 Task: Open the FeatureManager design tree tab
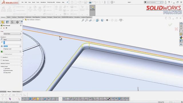(3, 22)
